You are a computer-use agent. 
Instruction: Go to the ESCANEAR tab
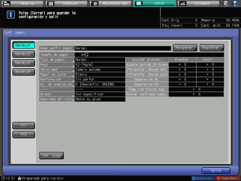199,3
